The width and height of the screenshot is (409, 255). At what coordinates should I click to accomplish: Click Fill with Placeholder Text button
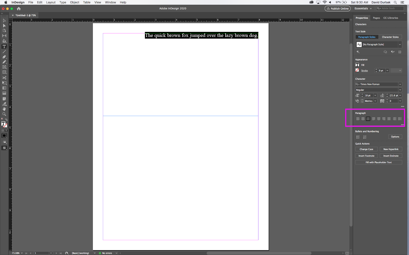[379, 162]
